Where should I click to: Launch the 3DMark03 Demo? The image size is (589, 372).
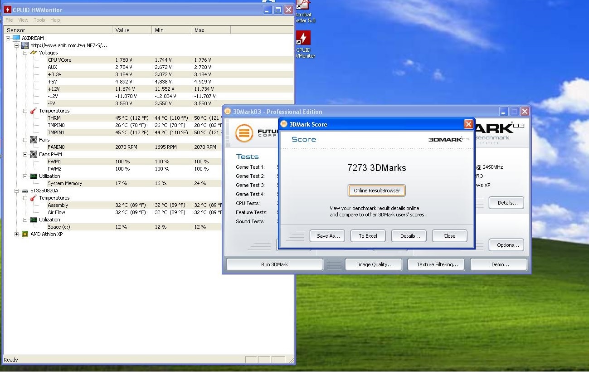pyautogui.click(x=499, y=264)
